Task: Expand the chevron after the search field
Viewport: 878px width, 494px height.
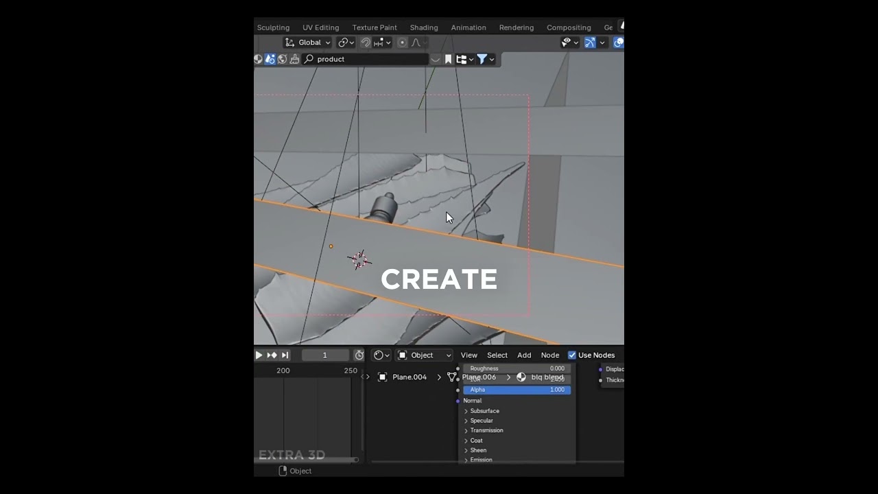Action: (x=436, y=60)
